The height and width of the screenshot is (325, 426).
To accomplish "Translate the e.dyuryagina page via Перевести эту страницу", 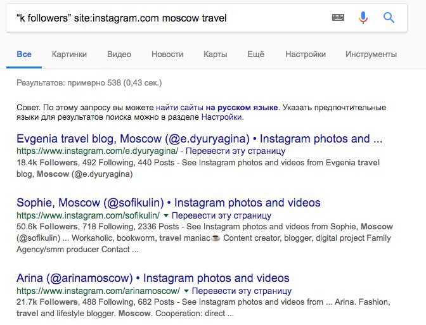I will coord(236,151).
